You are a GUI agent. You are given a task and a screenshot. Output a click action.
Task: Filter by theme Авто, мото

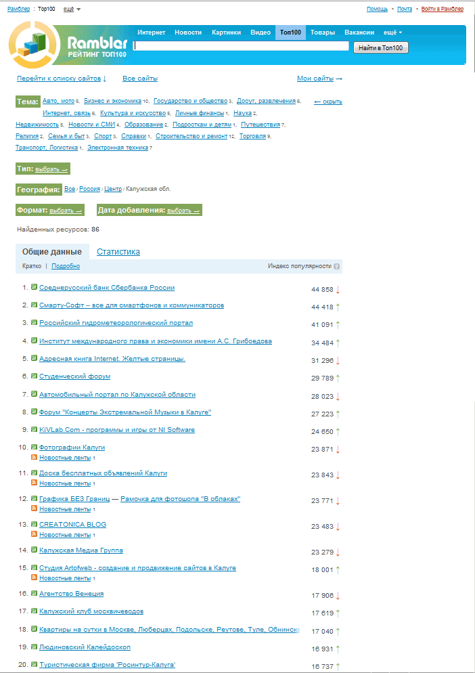coord(59,101)
